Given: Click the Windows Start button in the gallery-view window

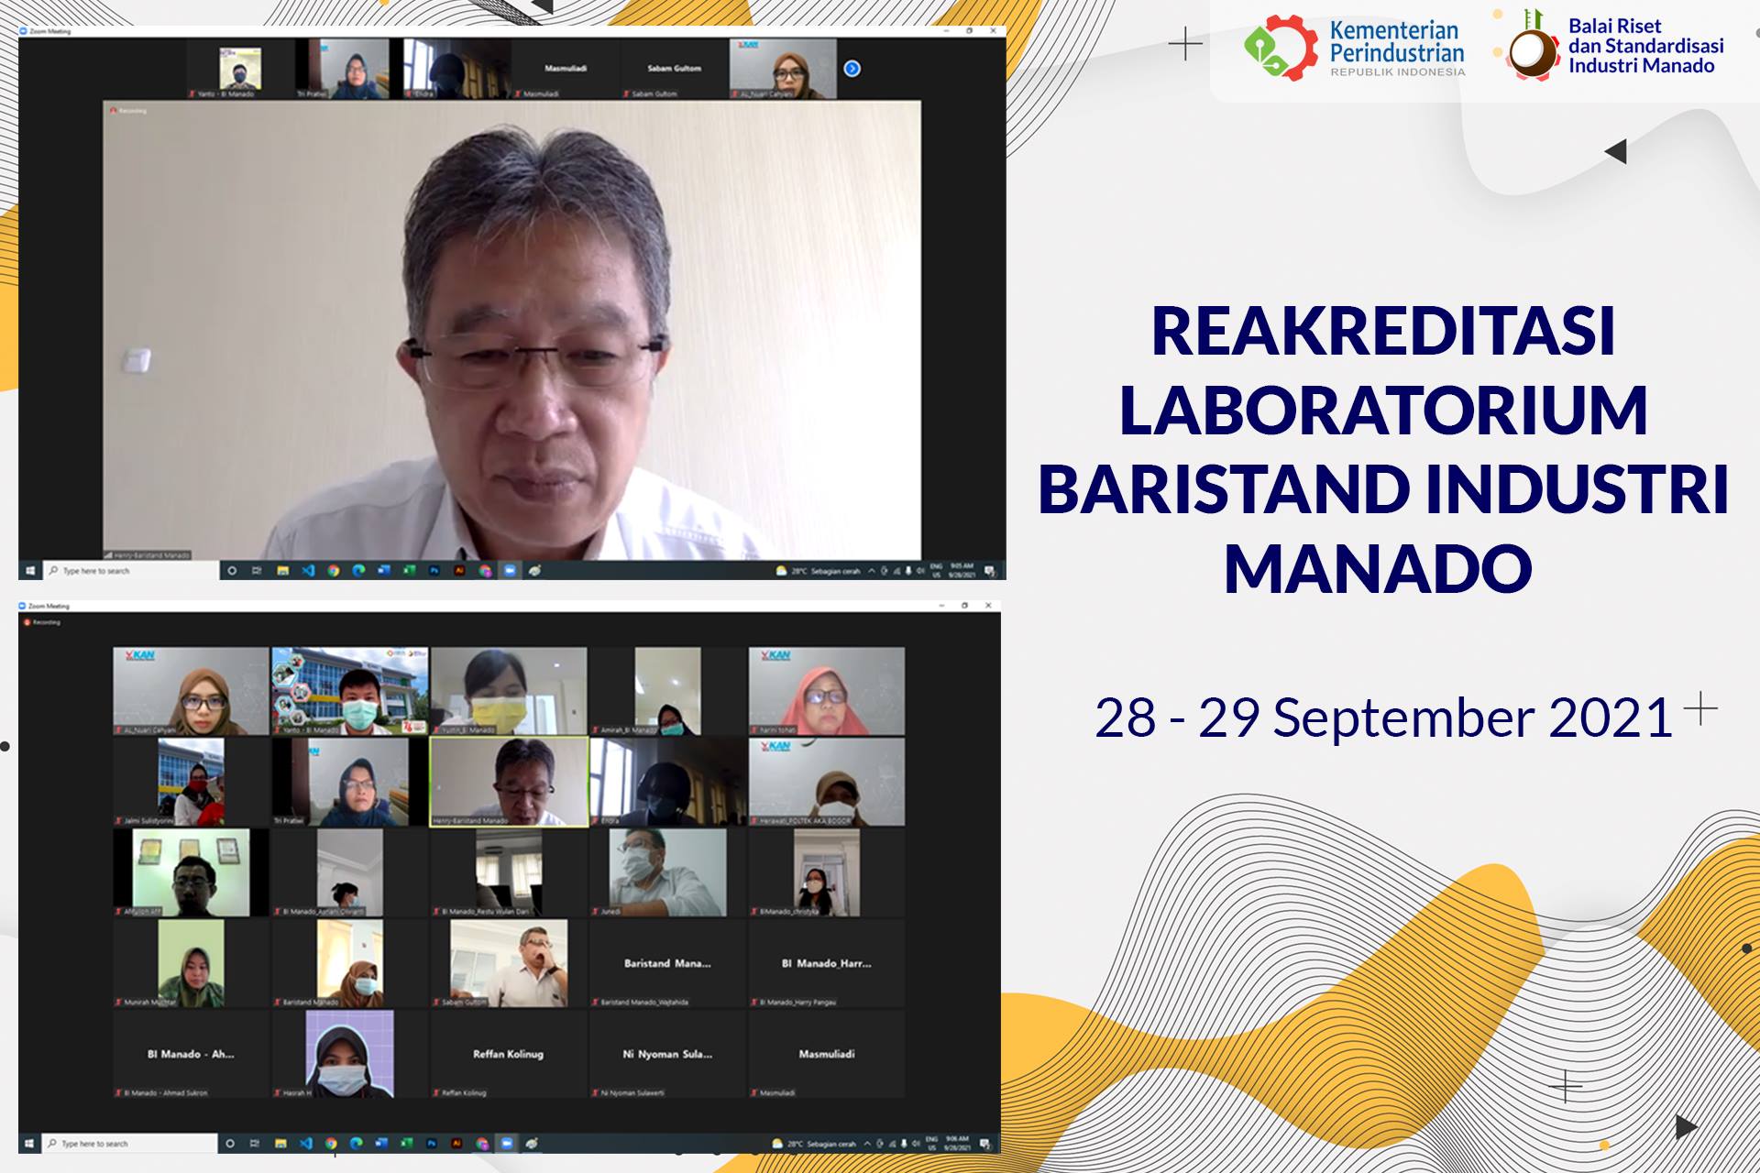Looking at the screenshot, I should coord(28,1144).
